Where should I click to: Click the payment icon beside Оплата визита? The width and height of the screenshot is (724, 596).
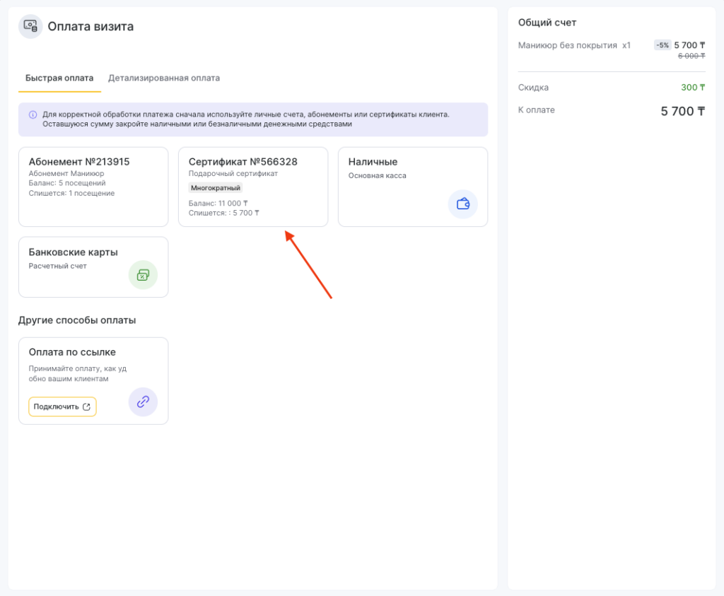30,26
